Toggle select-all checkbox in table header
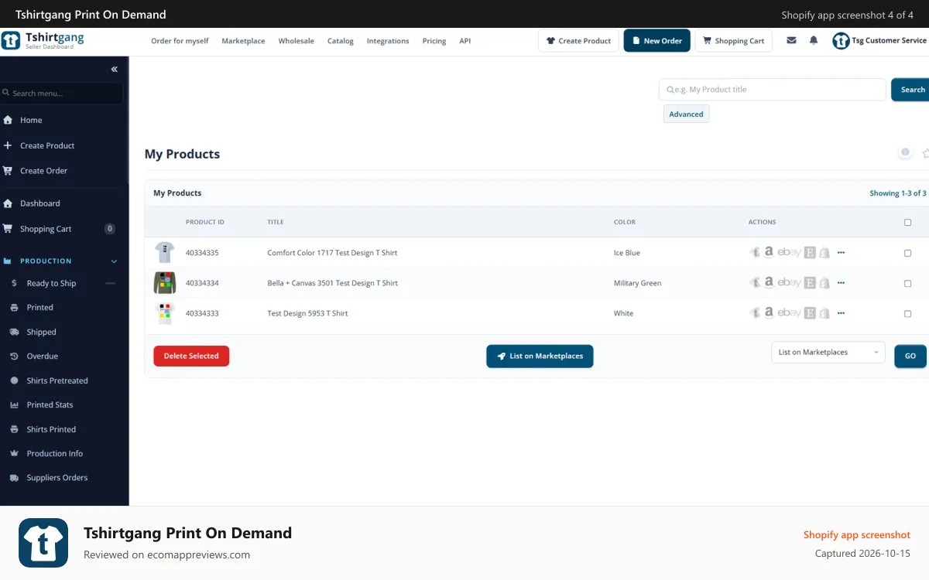929x580 pixels. coord(908,223)
